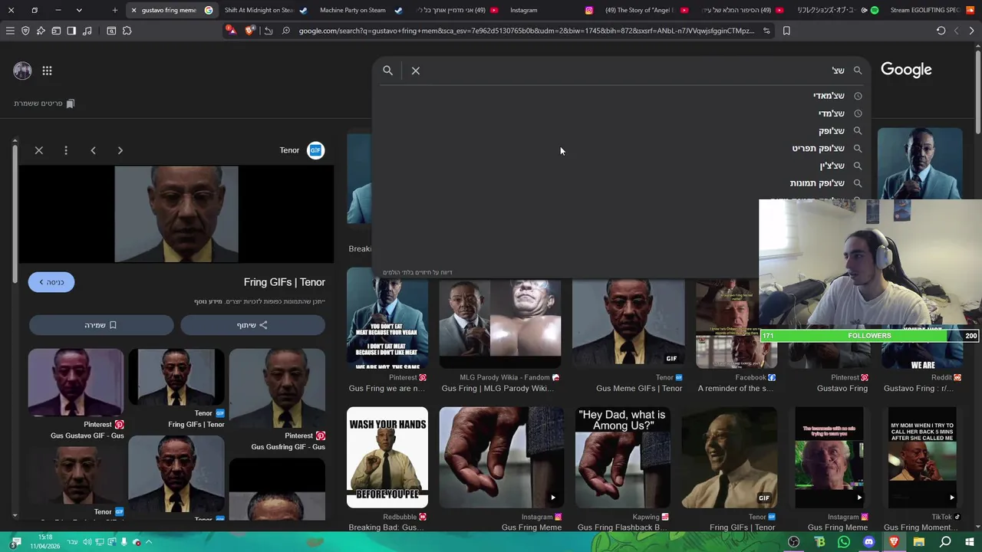The height and width of the screenshot is (552, 982).
Task: Open Brave main menu hamburger icon
Action: click(x=10, y=31)
